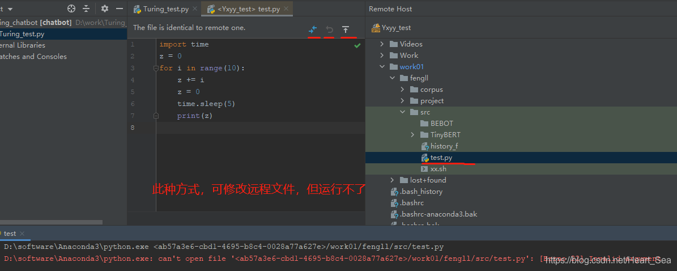Click the red 'can't open file' error line
The width and height of the screenshot is (677, 271).
pos(332,259)
